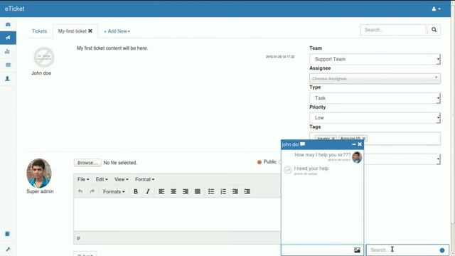Image resolution: width=455 pixels, height=256 pixels.
Task: Select the Public radio option
Action: [x=259, y=162]
